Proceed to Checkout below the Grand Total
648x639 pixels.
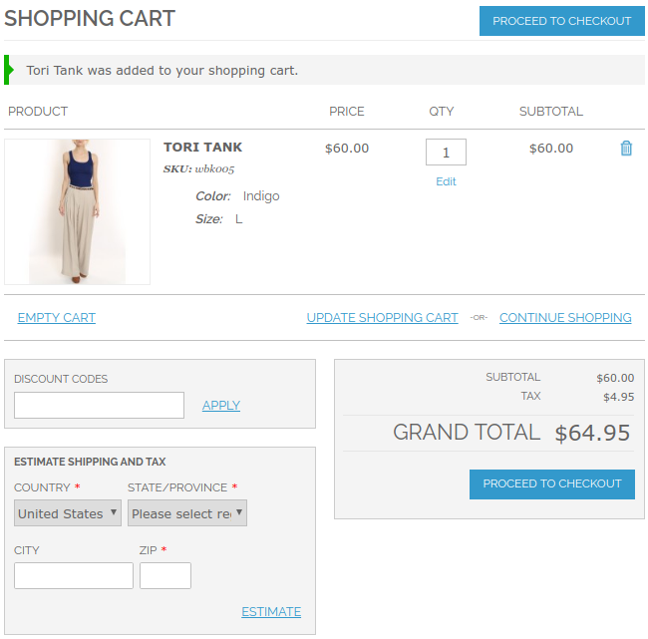tap(552, 483)
